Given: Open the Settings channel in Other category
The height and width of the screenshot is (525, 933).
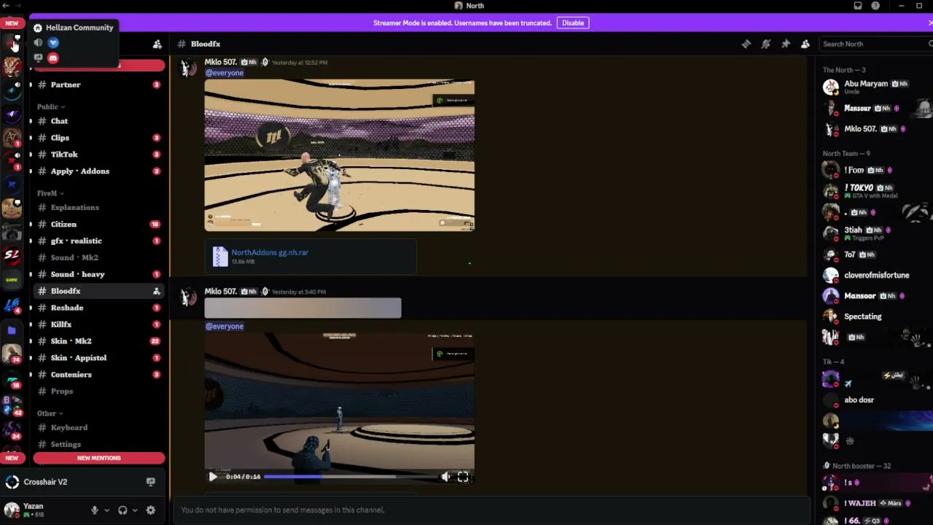Looking at the screenshot, I should tap(98, 445).
